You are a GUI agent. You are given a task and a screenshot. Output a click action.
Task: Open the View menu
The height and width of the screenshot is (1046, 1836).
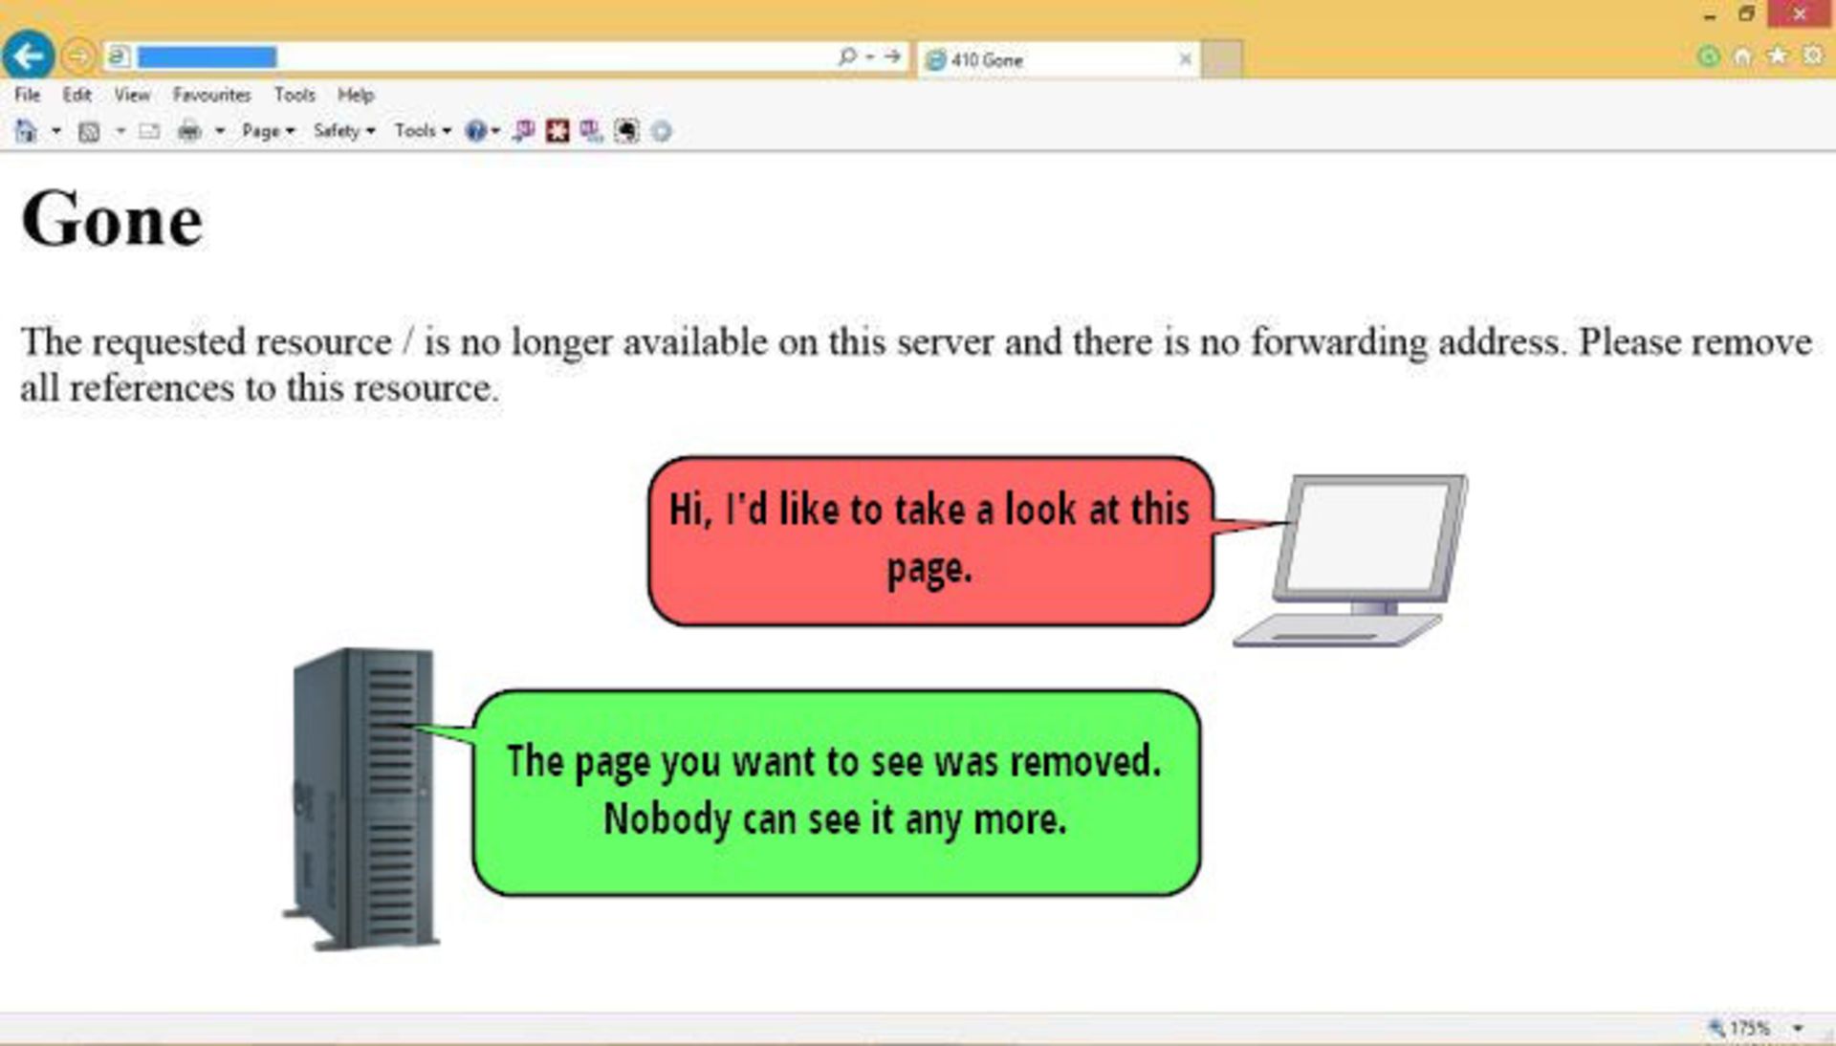click(x=132, y=95)
